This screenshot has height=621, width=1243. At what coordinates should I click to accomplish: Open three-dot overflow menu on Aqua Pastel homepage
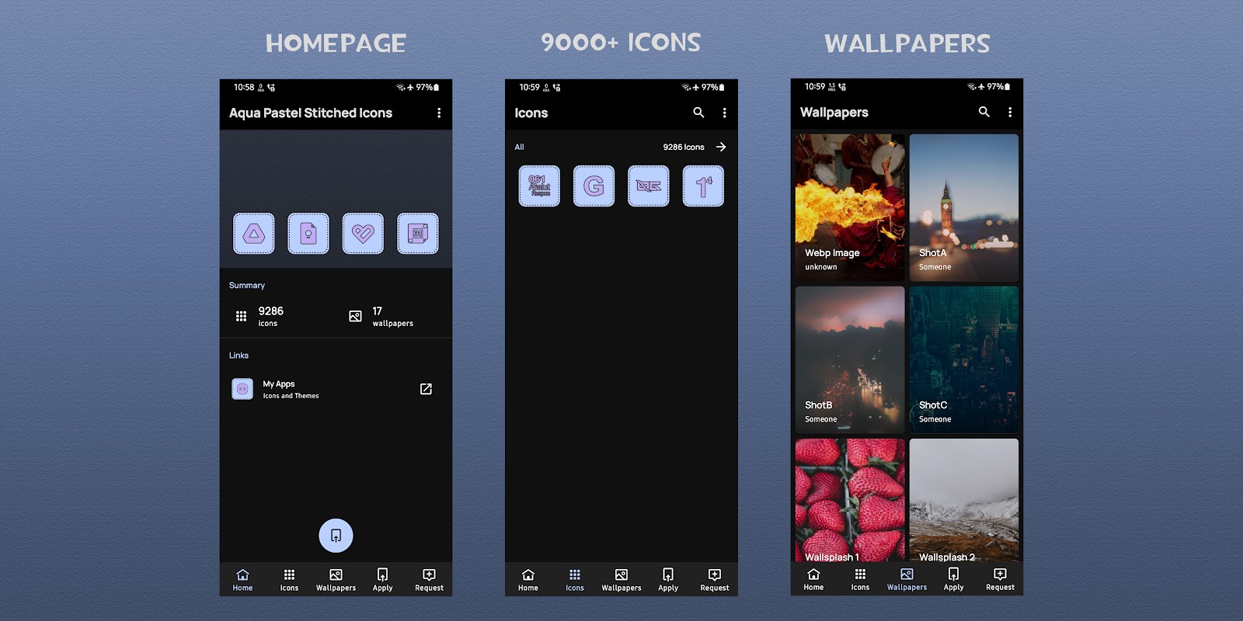pyautogui.click(x=439, y=113)
